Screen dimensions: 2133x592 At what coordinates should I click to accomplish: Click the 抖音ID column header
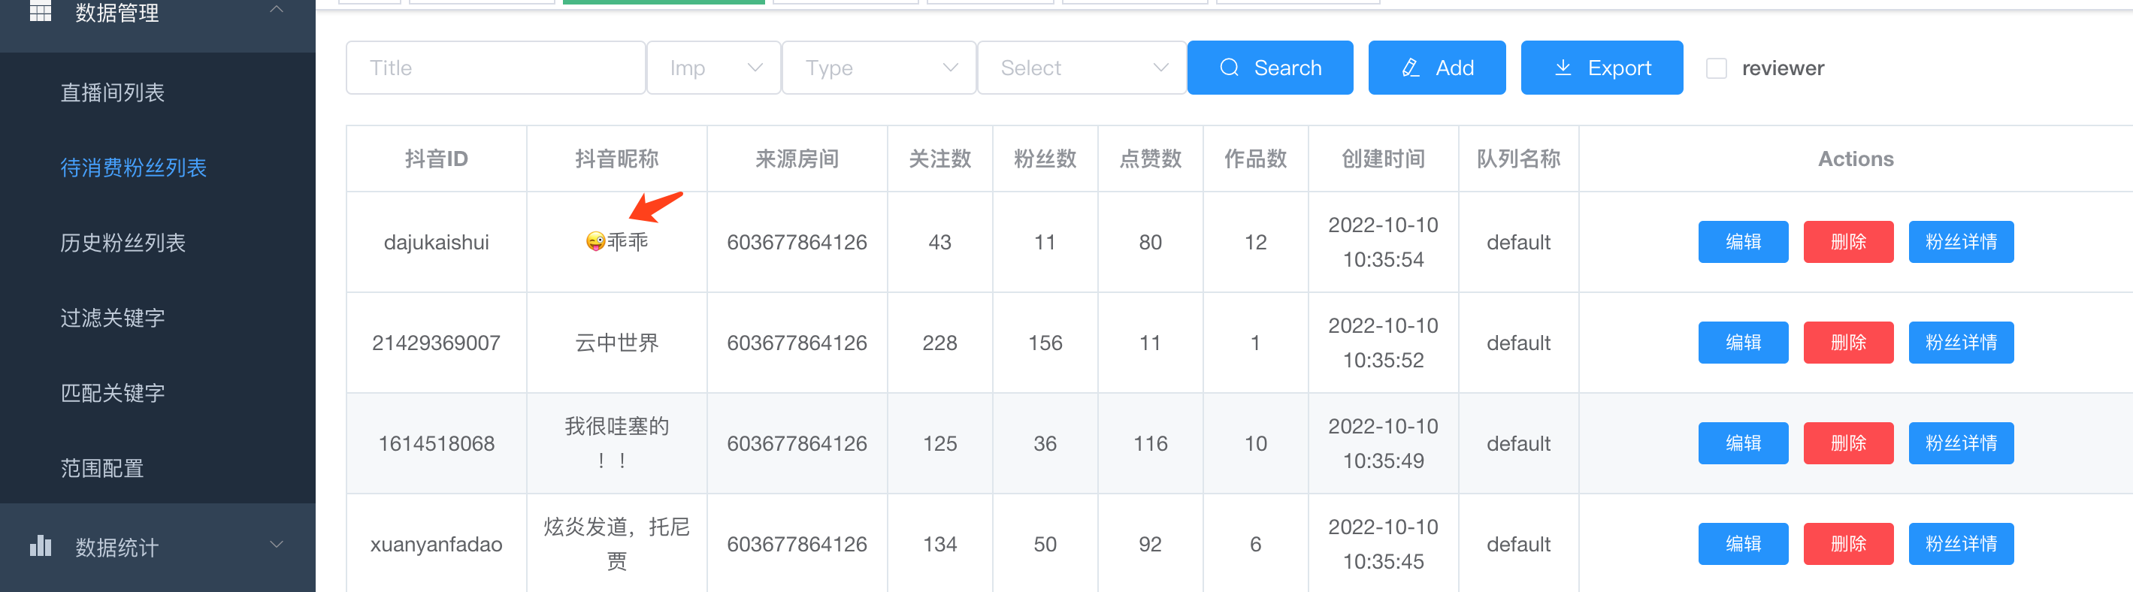click(x=437, y=159)
